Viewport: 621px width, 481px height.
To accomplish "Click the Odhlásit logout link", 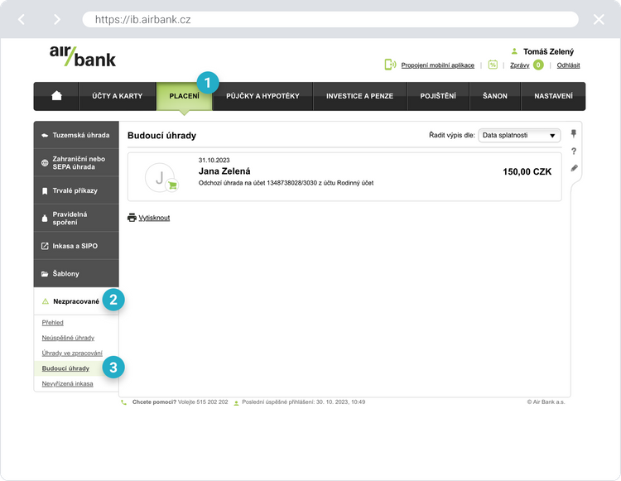I will tap(568, 65).
